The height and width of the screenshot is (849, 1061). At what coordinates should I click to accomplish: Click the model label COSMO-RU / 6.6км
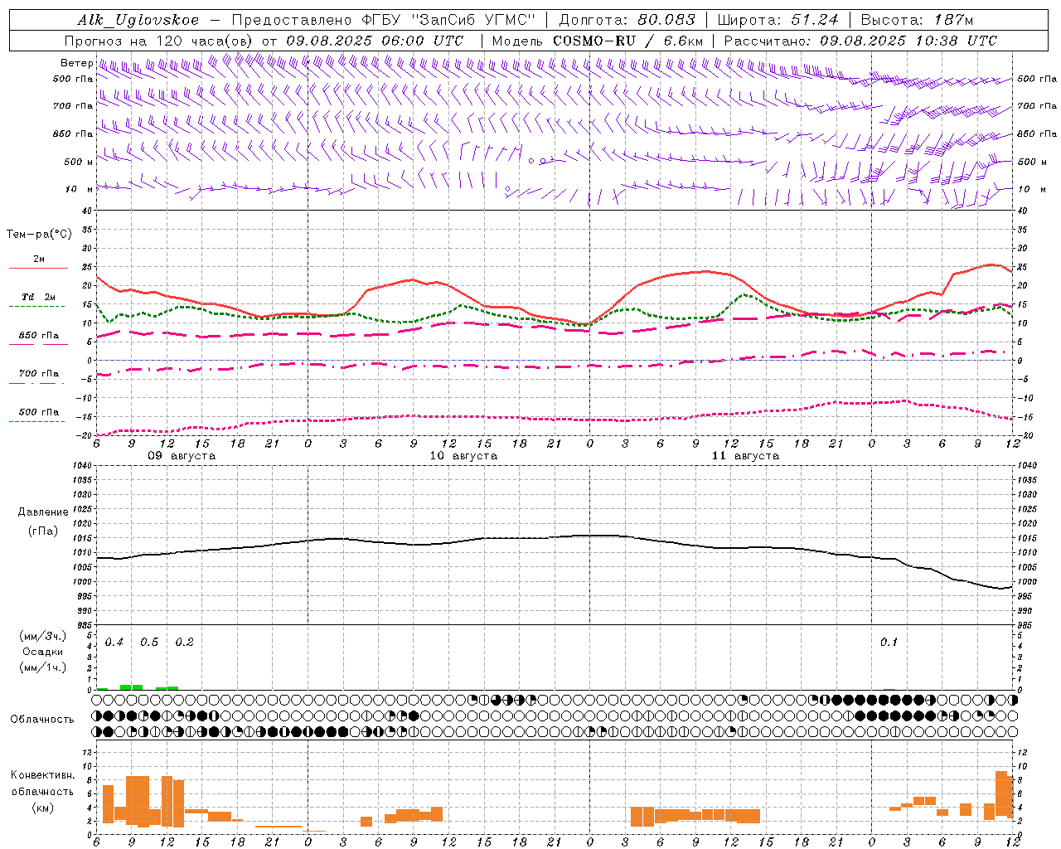628,41
